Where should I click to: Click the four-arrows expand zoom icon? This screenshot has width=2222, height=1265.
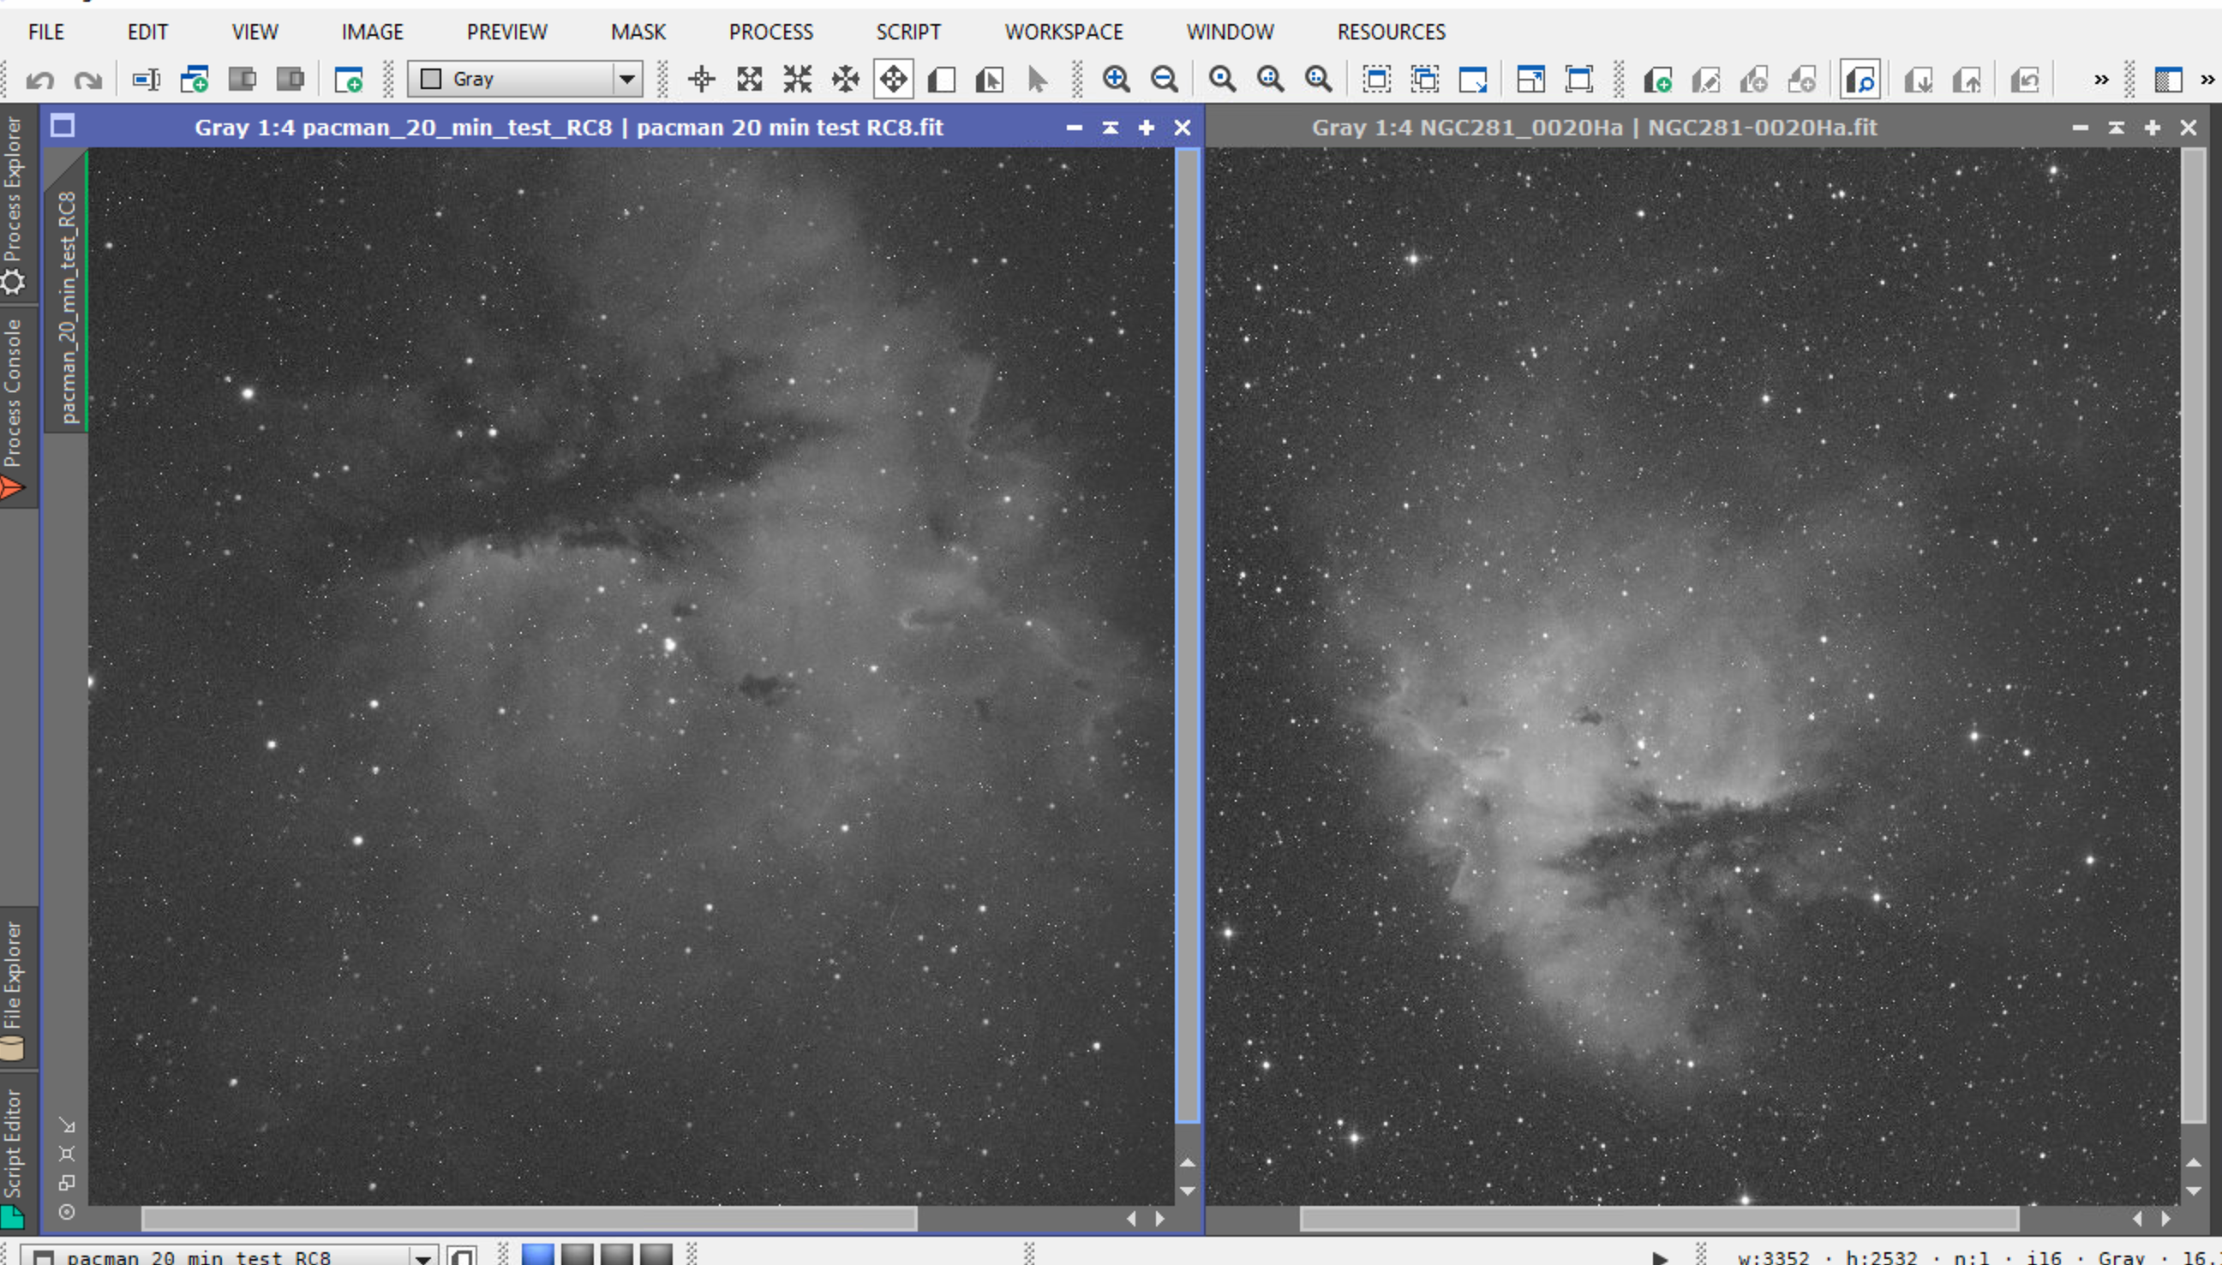(749, 80)
